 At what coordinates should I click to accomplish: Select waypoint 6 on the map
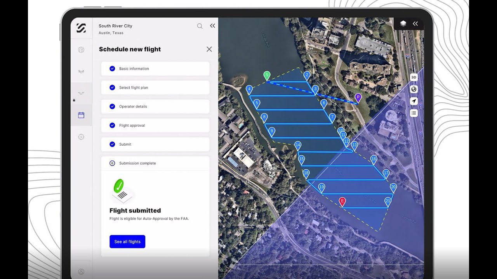[x=324, y=103]
